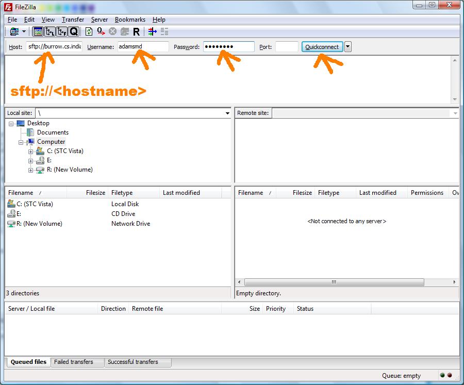Viewport: 464px width, 385px height.
Task: Click message log scroll up arrow
Action: click(455, 60)
